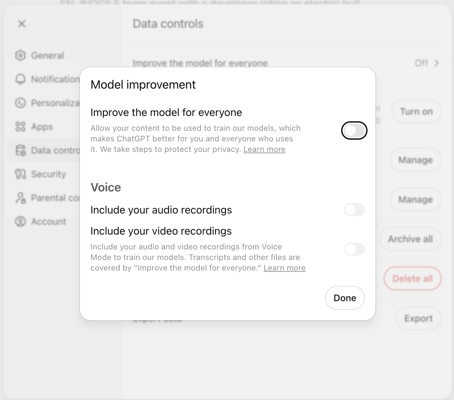Toggle Include your audio recordings
Screen dimensions: 454x400
[354, 210]
